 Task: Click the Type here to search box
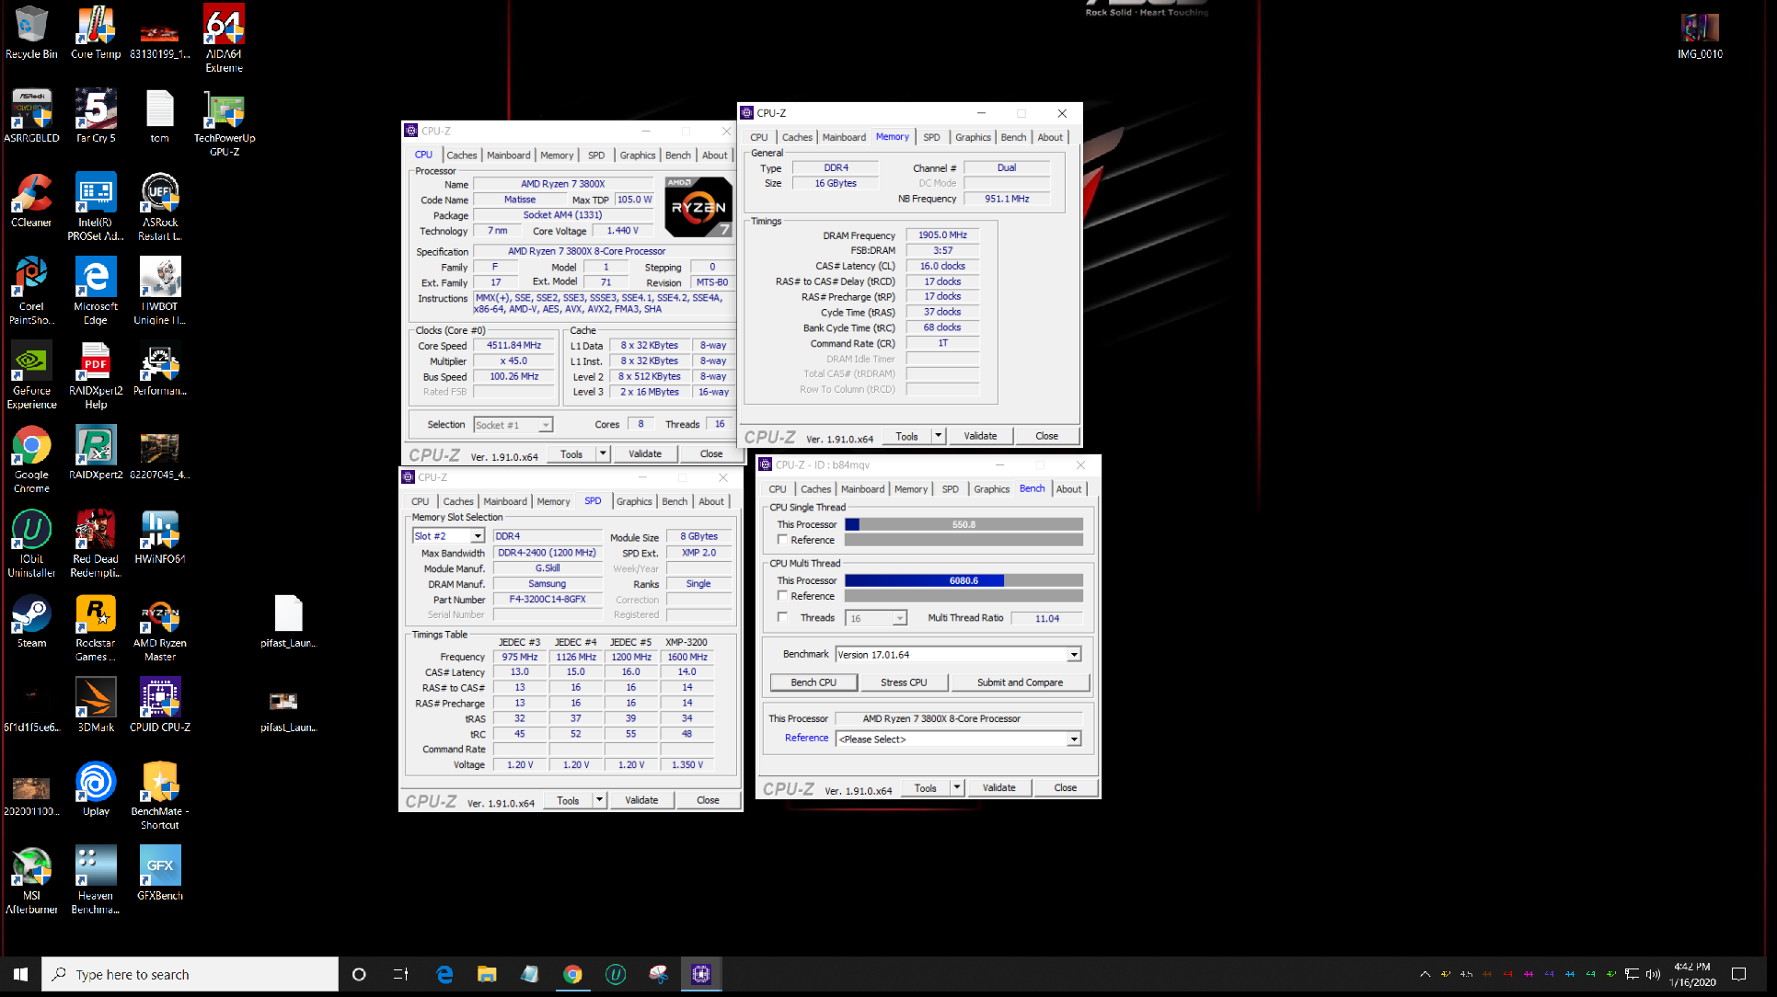190,974
